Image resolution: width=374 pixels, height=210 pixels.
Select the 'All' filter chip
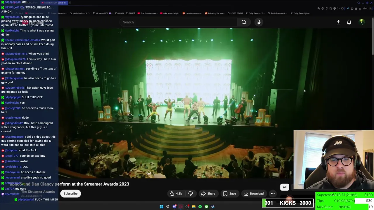click(285, 187)
